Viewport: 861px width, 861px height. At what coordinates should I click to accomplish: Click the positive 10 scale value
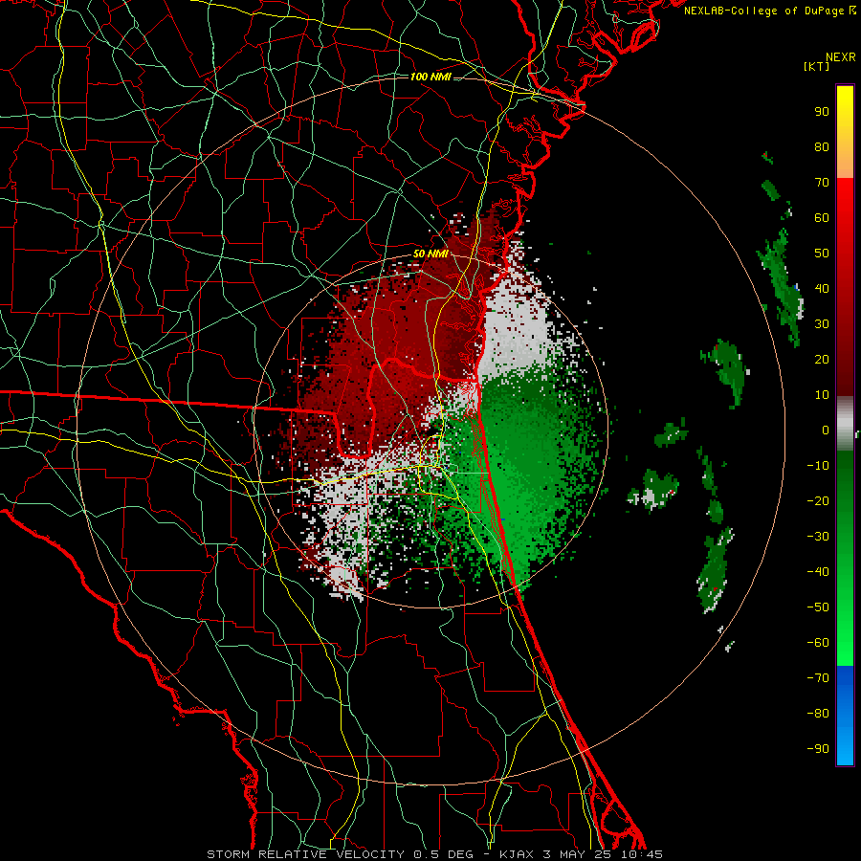pyautogui.click(x=822, y=395)
